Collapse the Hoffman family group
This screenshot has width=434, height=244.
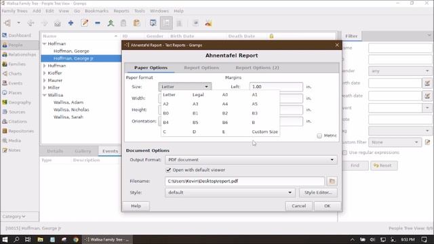tap(44, 43)
